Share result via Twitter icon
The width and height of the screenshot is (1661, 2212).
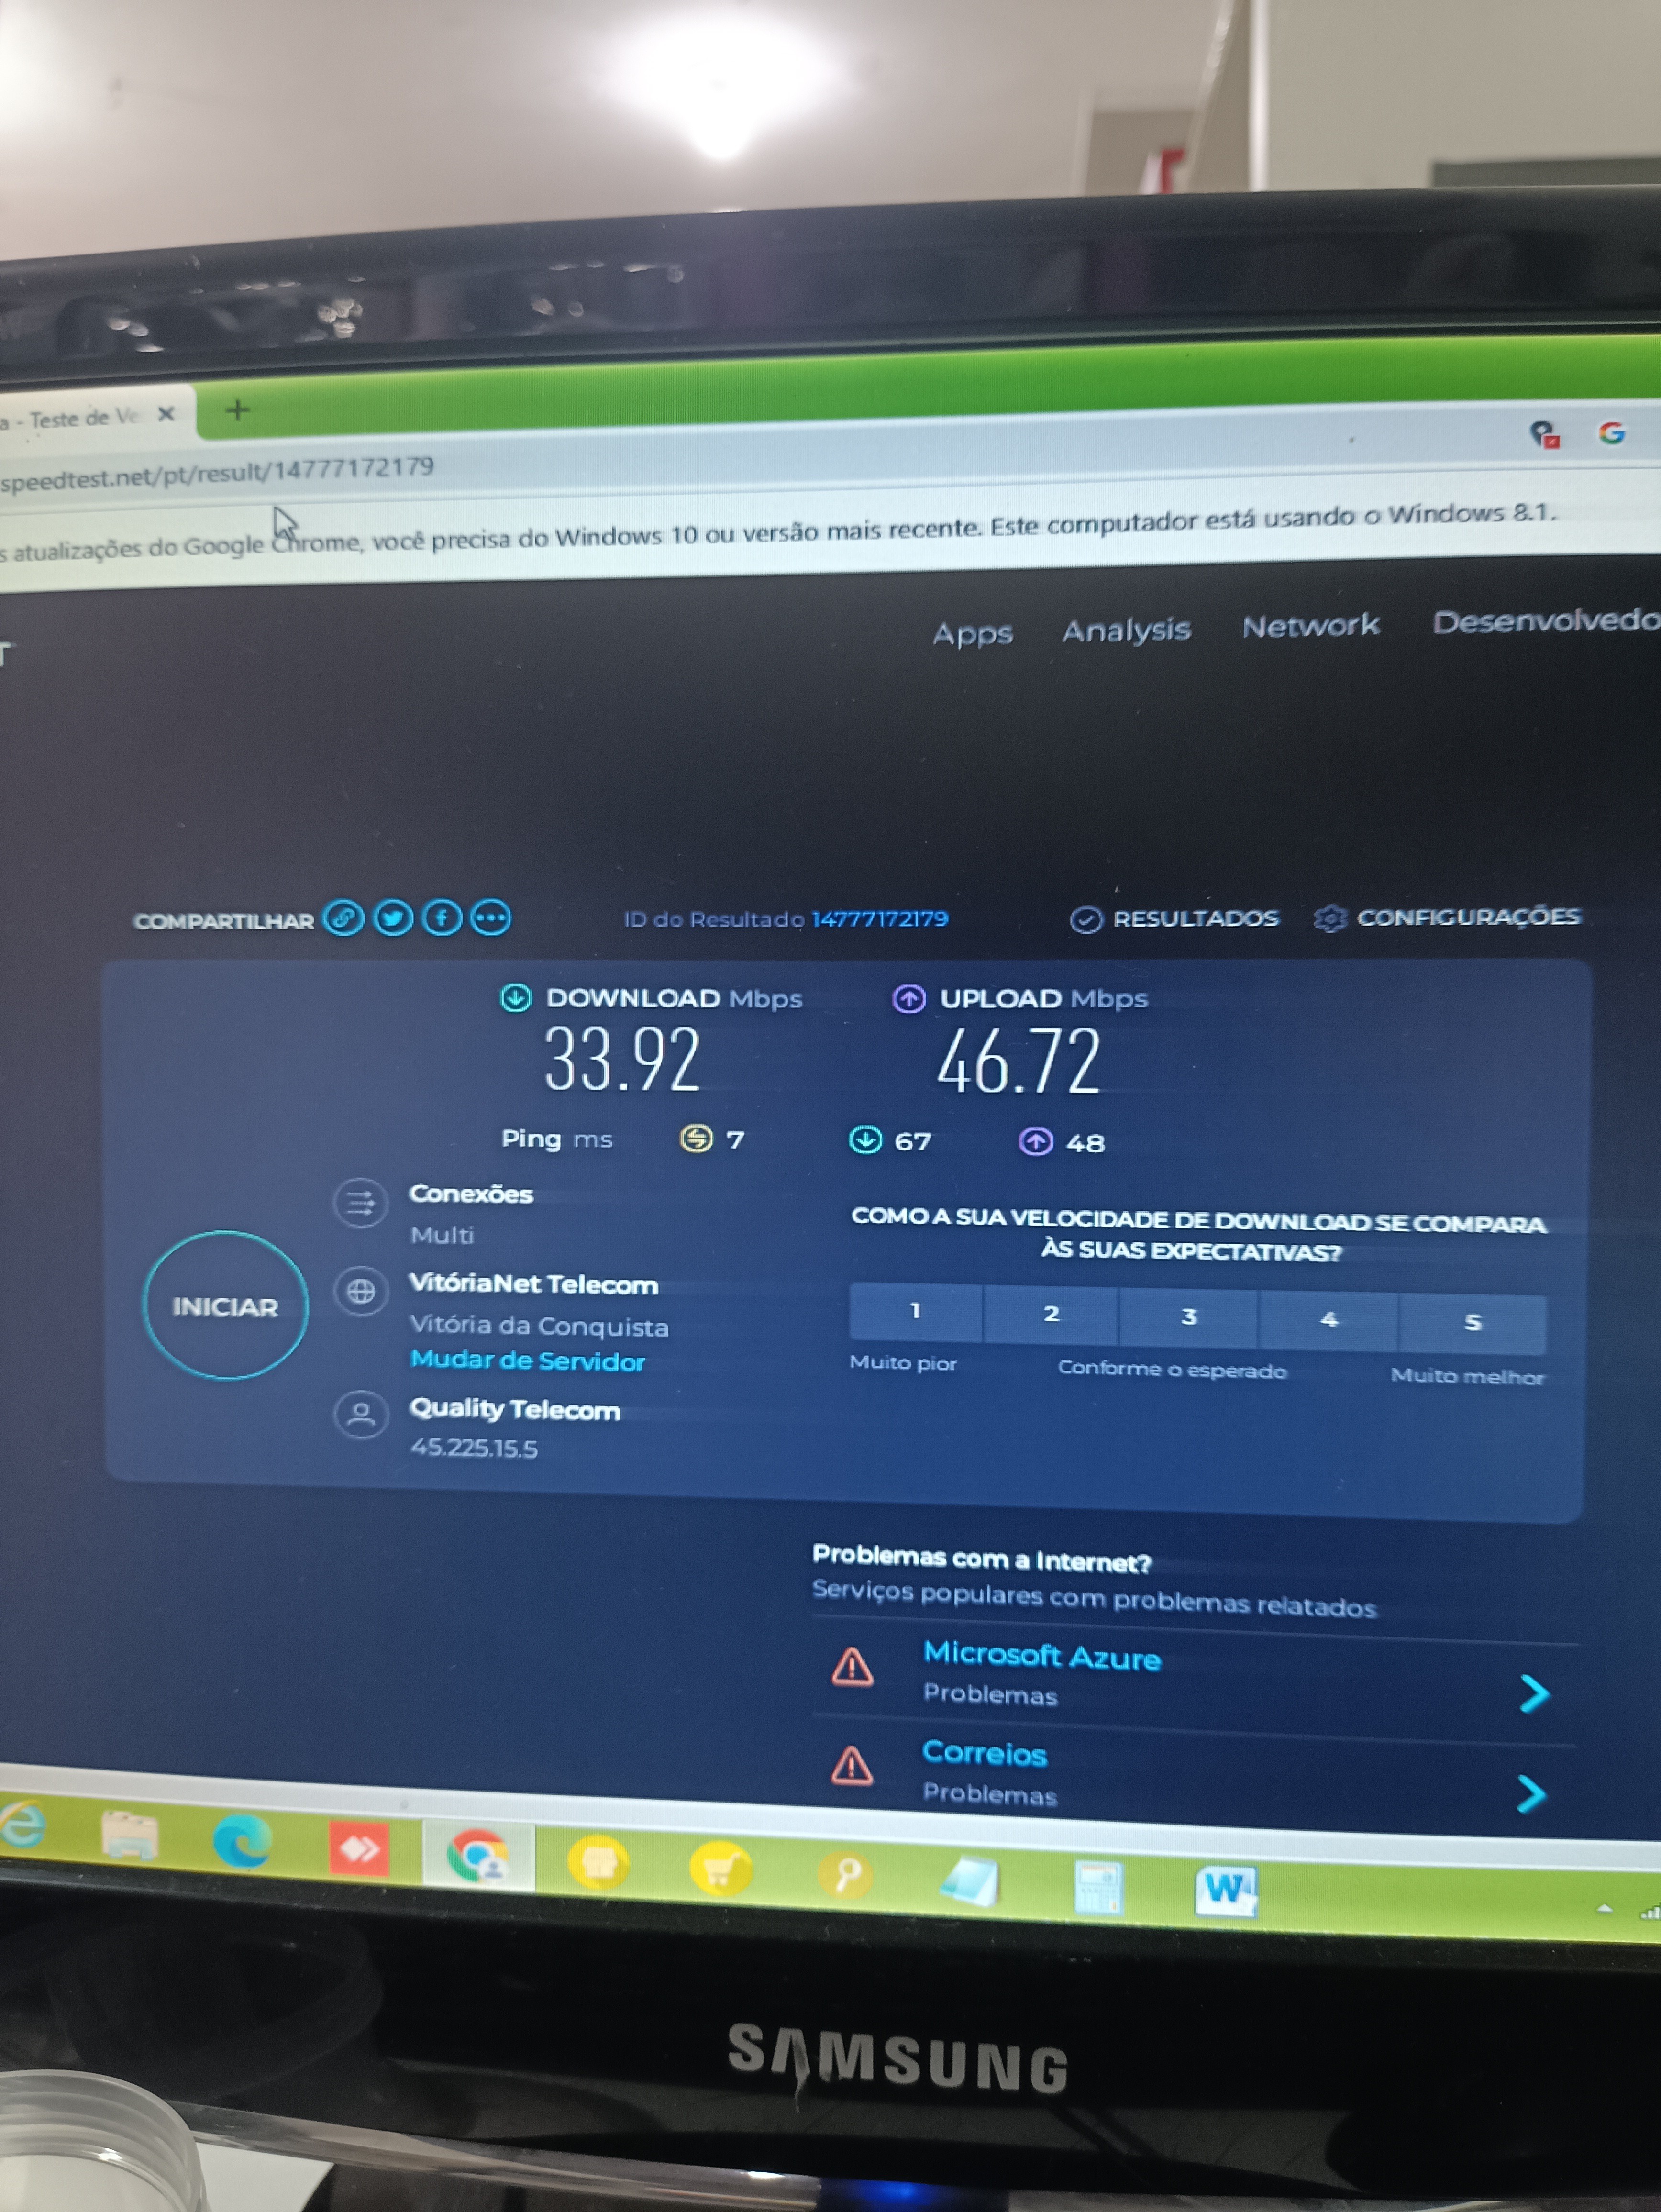pyautogui.click(x=393, y=918)
